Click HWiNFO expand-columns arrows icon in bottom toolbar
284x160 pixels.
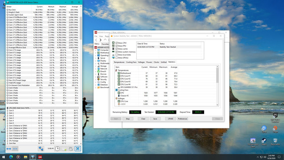click(8, 149)
